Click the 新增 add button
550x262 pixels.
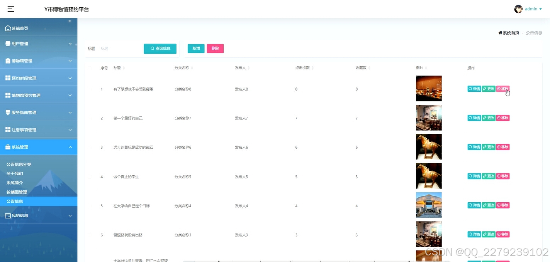[x=196, y=49]
